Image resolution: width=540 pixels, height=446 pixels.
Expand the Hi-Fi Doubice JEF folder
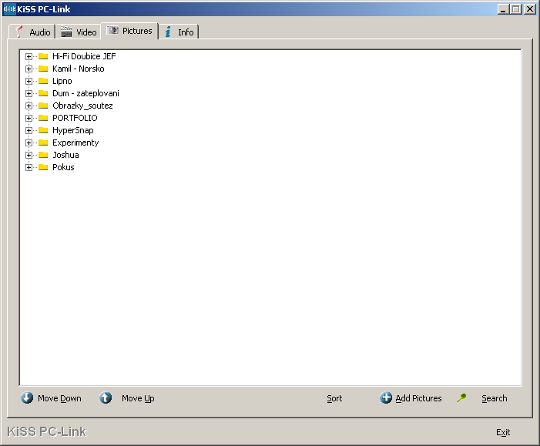pyautogui.click(x=29, y=56)
